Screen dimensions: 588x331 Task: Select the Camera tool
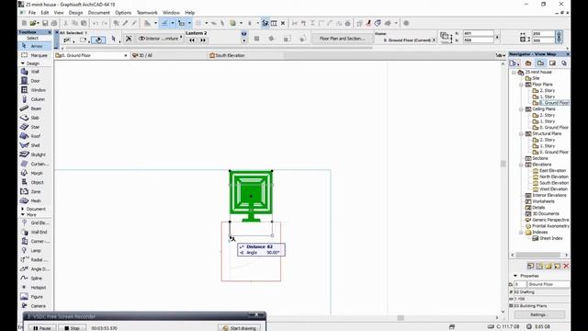click(x=35, y=306)
